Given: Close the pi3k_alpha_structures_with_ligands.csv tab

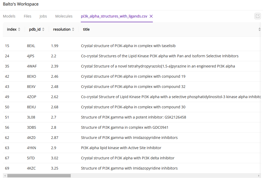Looking at the screenshot, I should [151, 16].
